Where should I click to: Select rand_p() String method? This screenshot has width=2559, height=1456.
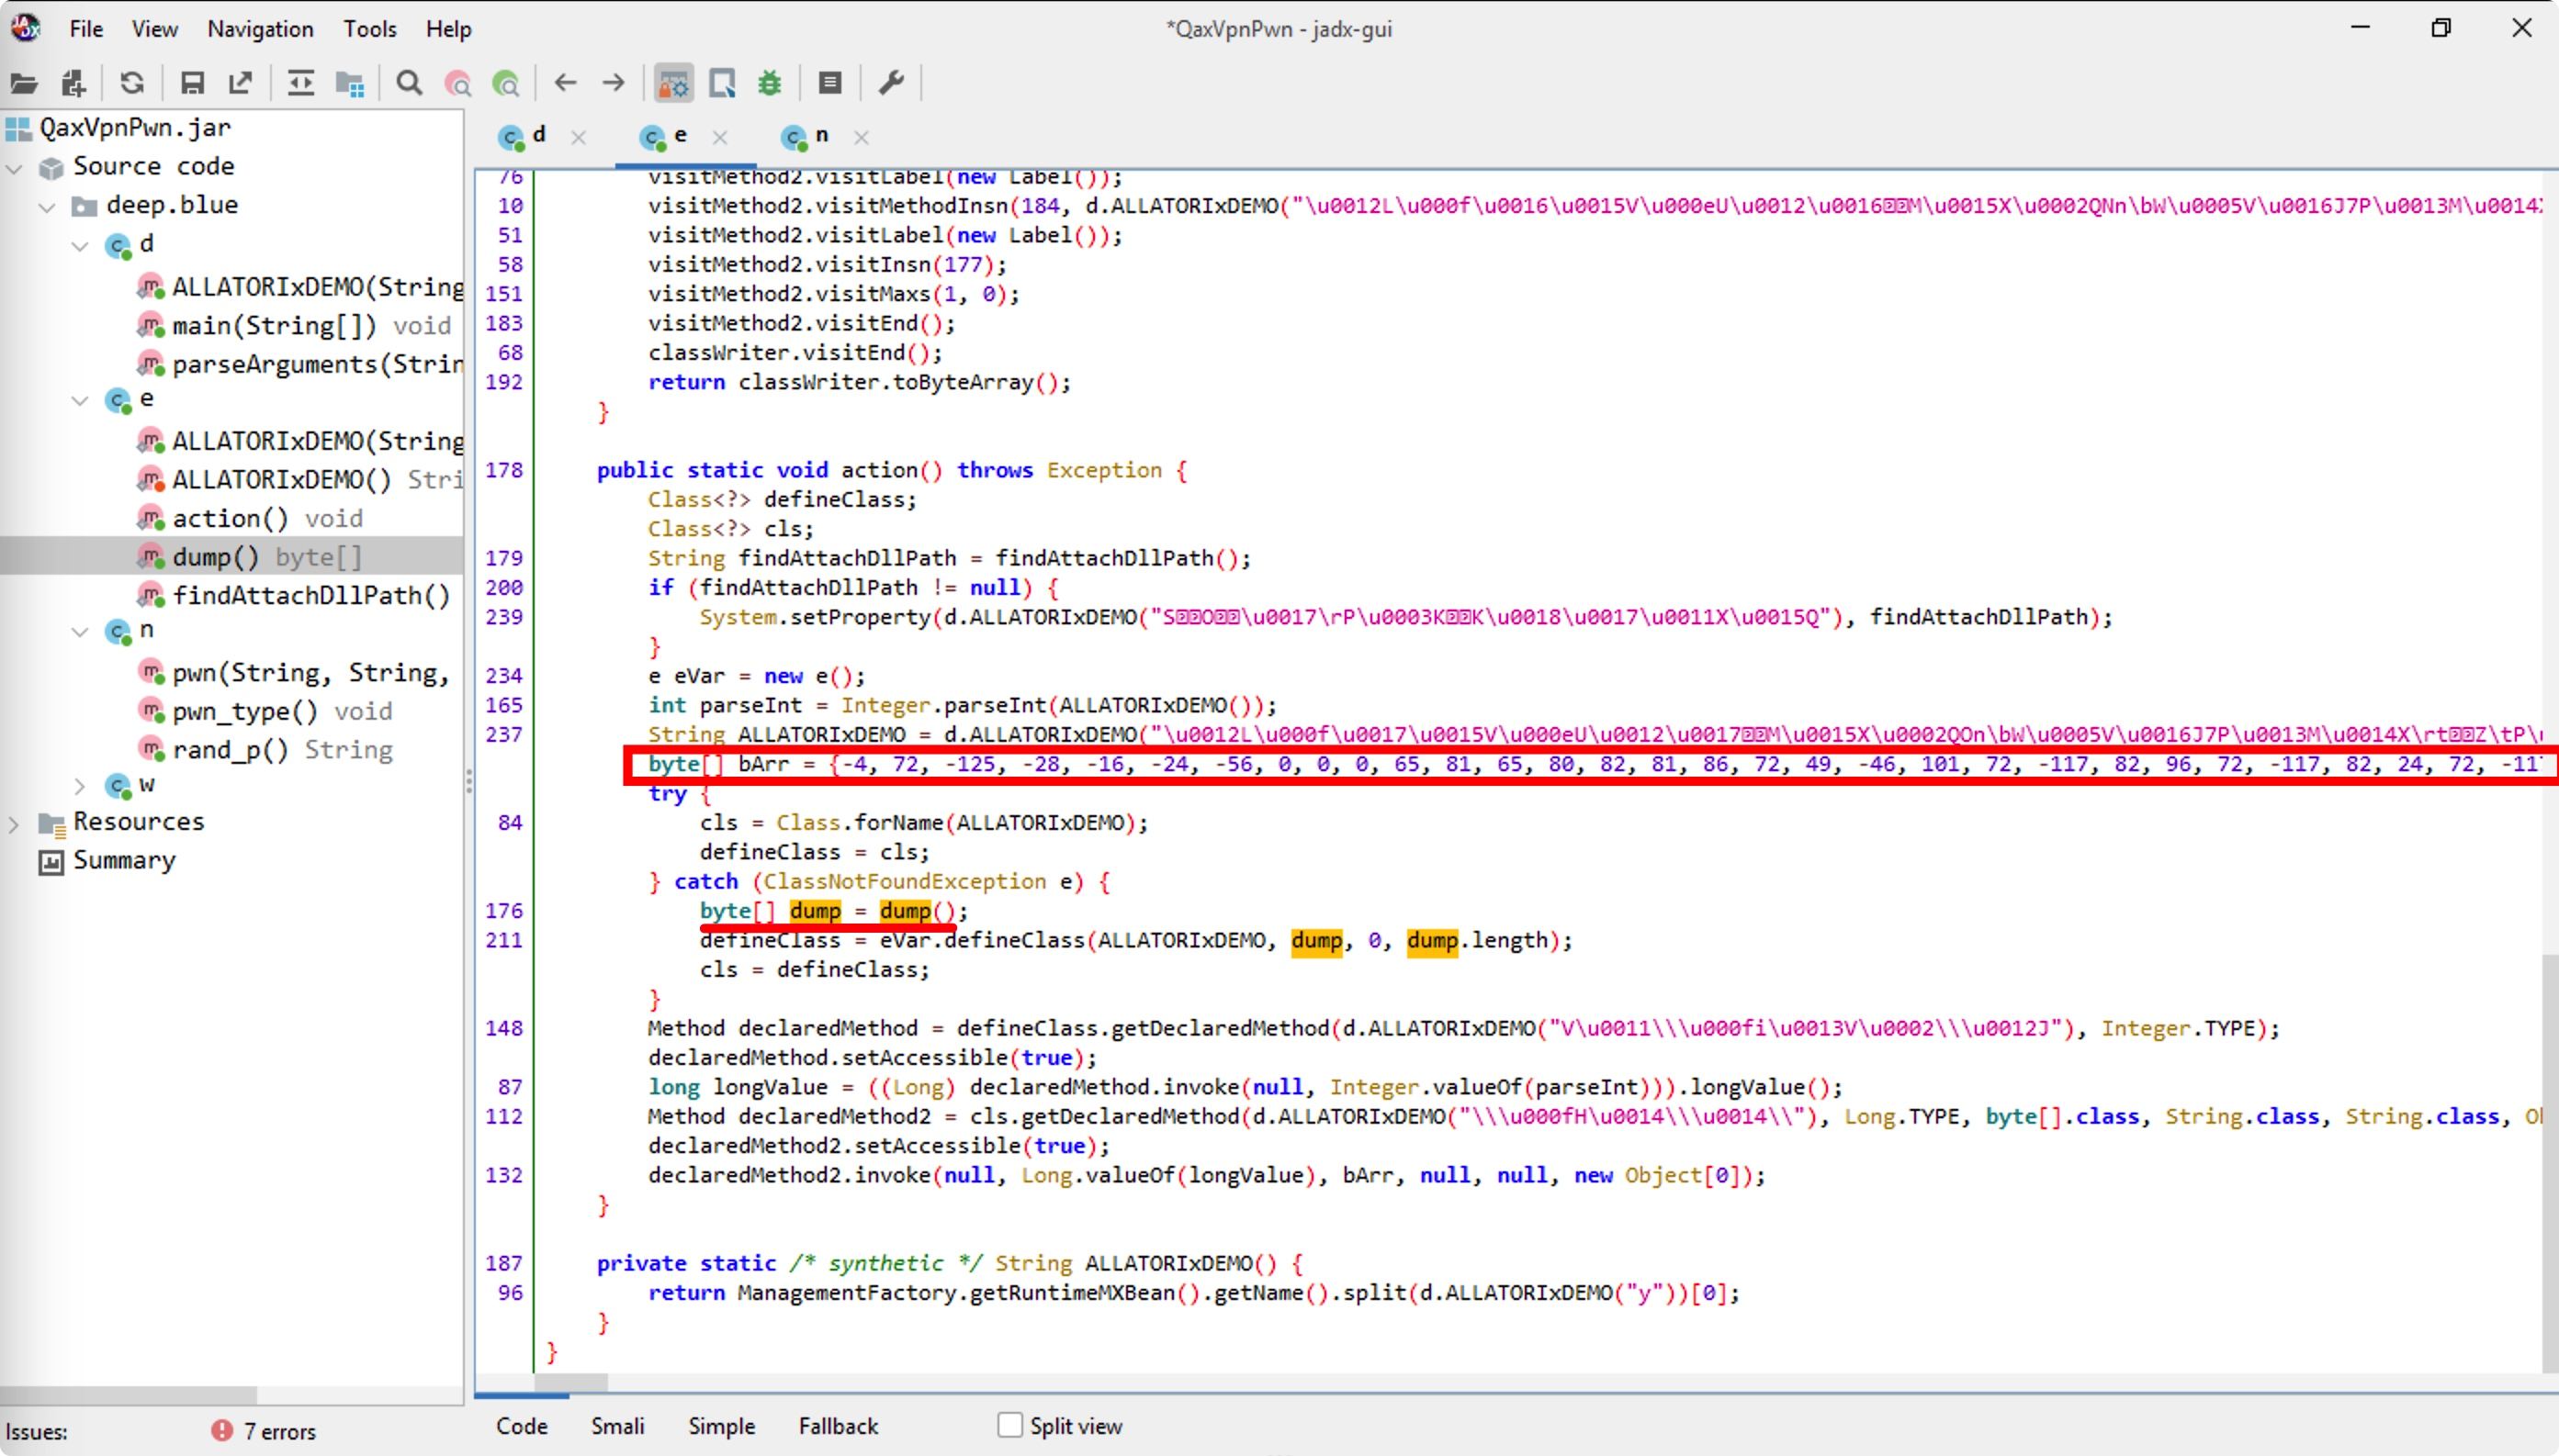282,749
